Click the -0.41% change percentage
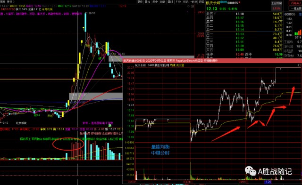 point(233,9)
